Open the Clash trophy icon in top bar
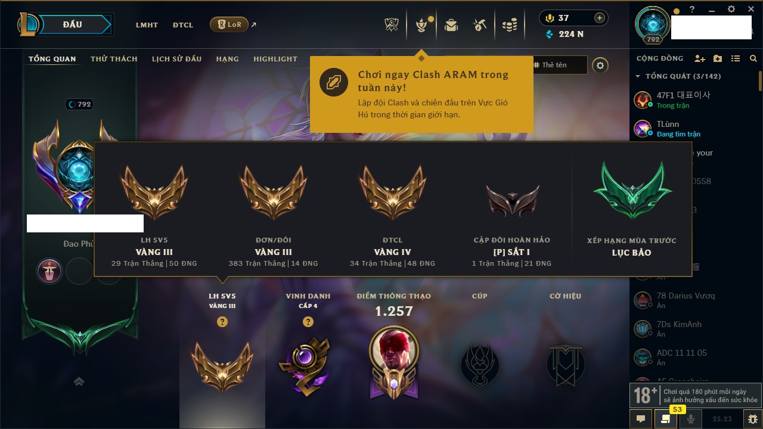 tap(391, 25)
